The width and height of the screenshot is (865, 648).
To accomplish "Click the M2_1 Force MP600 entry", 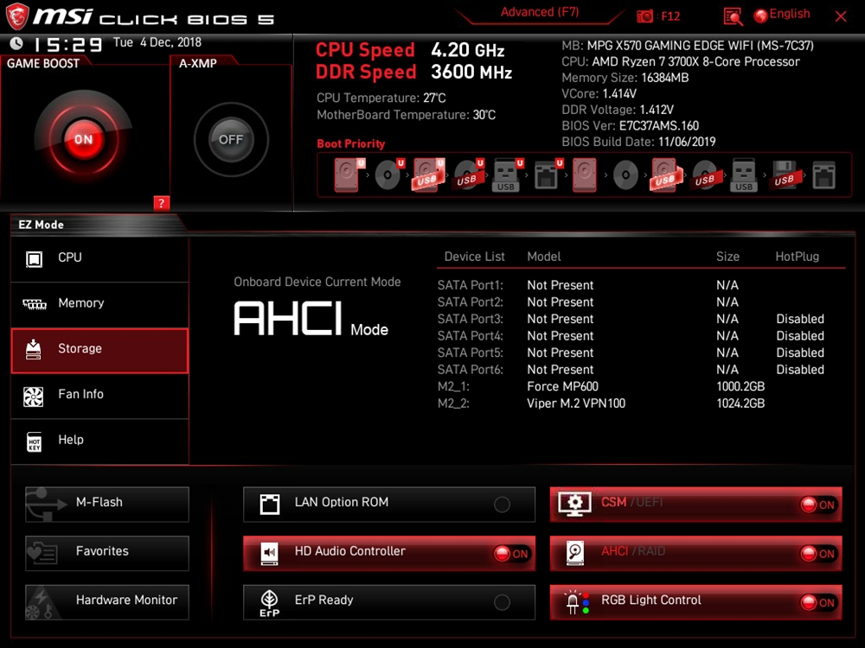I will point(562,386).
